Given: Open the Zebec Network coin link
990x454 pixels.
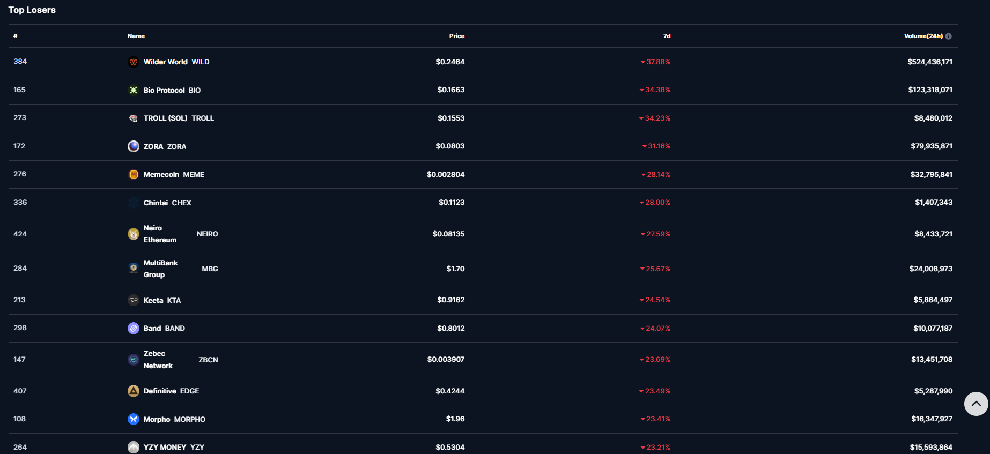Looking at the screenshot, I should pyautogui.click(x=158, y=360).
